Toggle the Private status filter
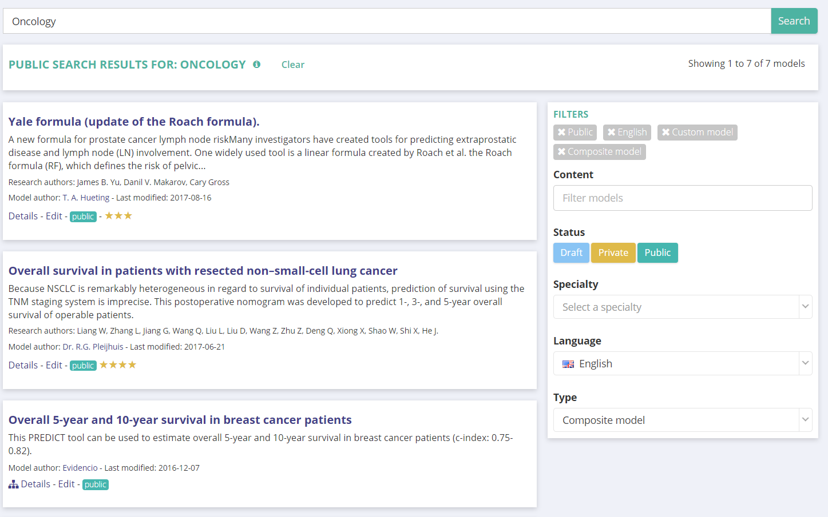Viewport: 828px width, 517px height. point(613,253)
